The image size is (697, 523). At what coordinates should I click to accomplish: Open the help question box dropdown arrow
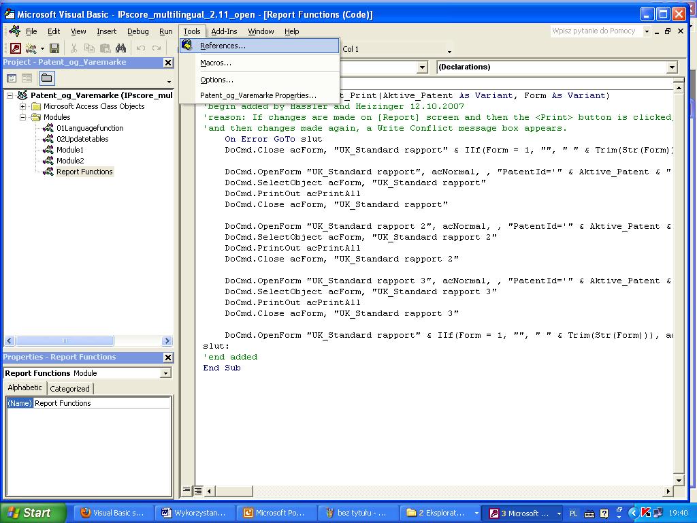(647, 31)
